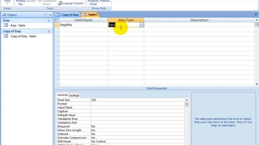Click the Default Value property box

138,115
